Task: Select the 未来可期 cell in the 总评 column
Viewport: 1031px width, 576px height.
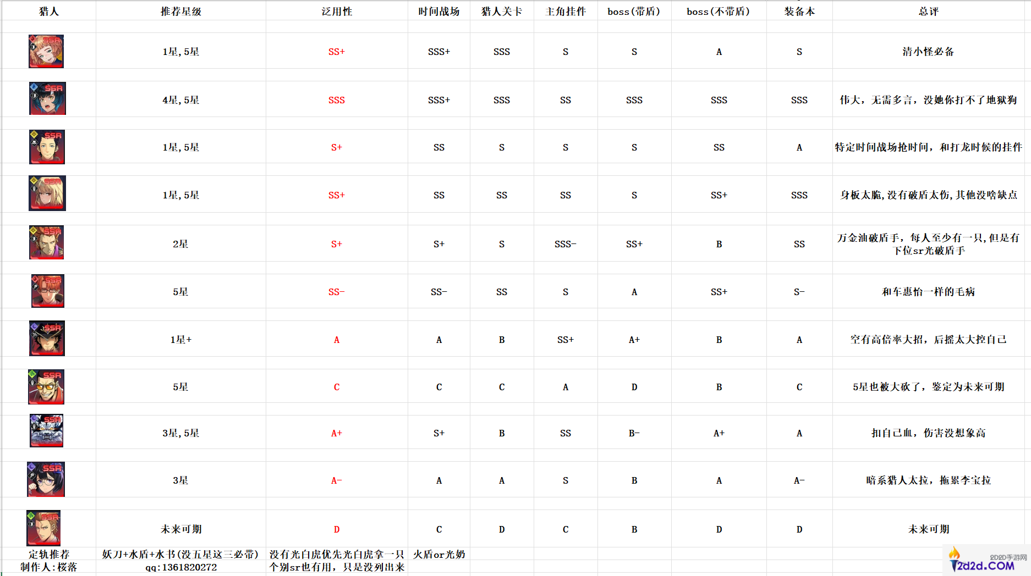Action: coord(929,529)
